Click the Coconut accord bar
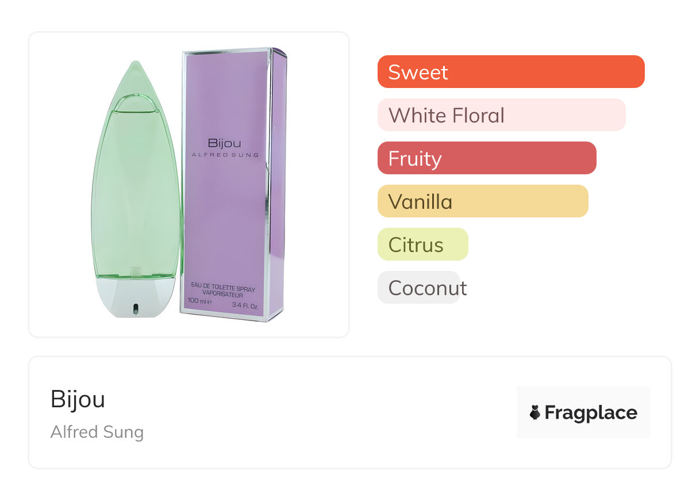 click(x=419, y=288)
